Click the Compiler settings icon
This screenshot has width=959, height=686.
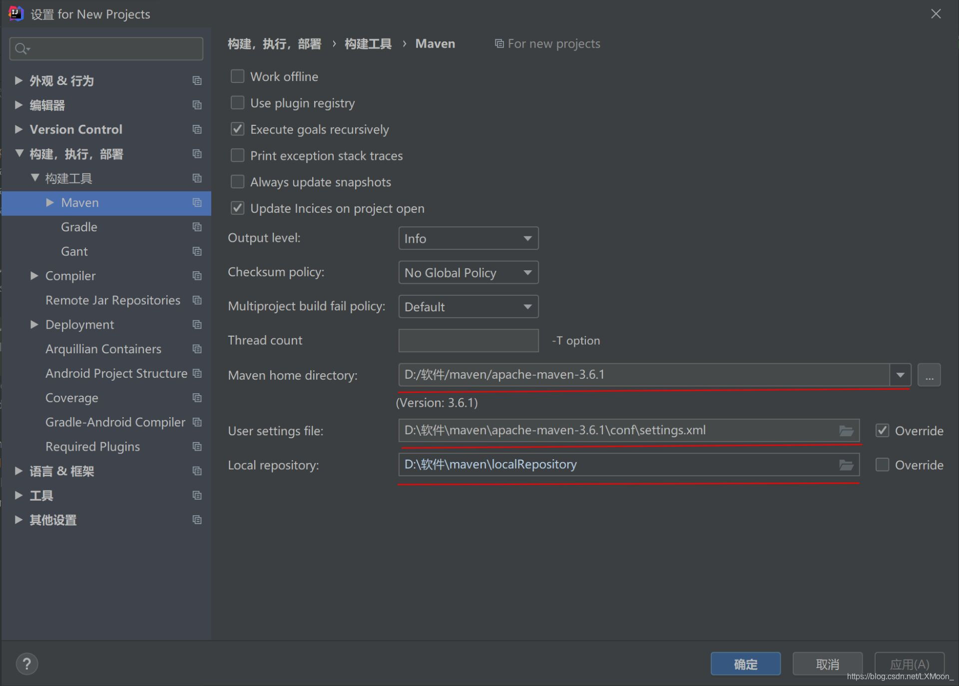[x=196, y=275]
